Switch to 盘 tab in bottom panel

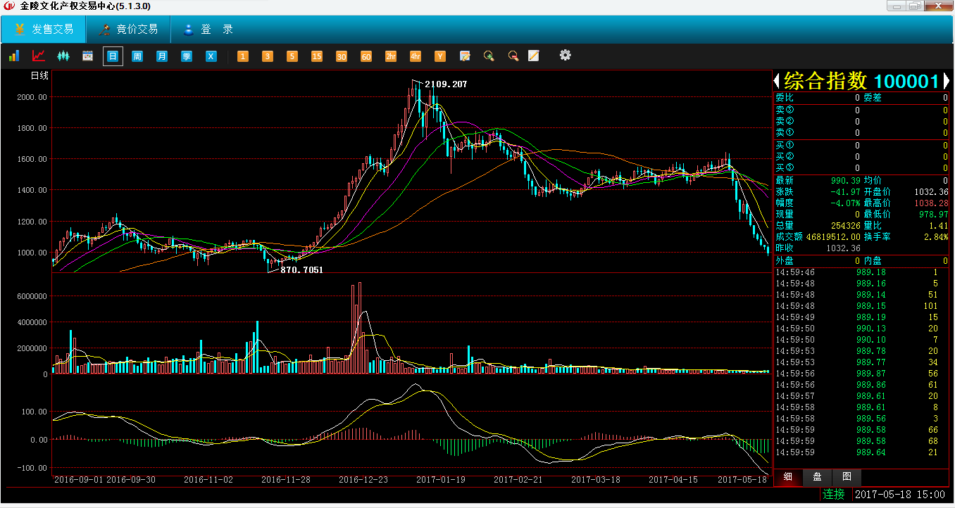tap(817, 476)
